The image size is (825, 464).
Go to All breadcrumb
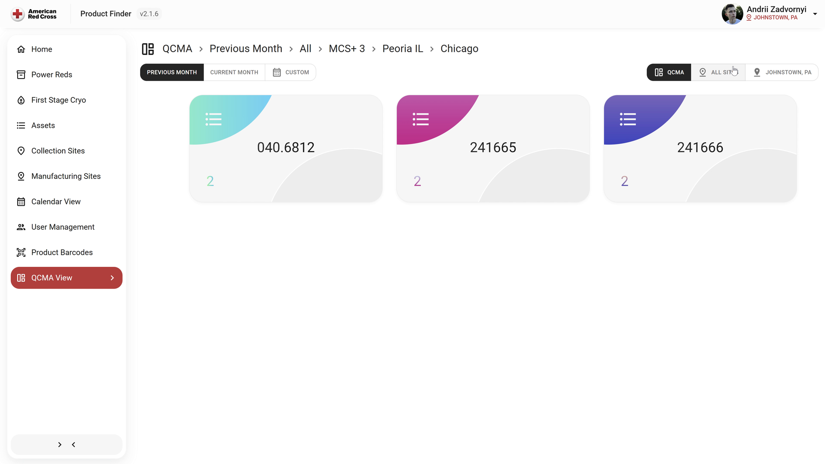(x=306, y=49)
